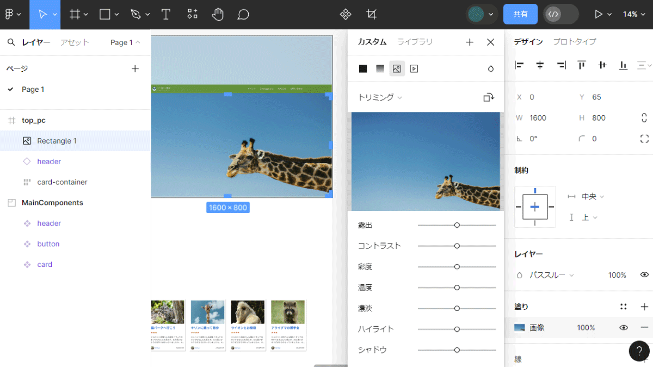Open the パススルー blend mode dropdown
653x367 pixels.
click(x=552, y=275)
